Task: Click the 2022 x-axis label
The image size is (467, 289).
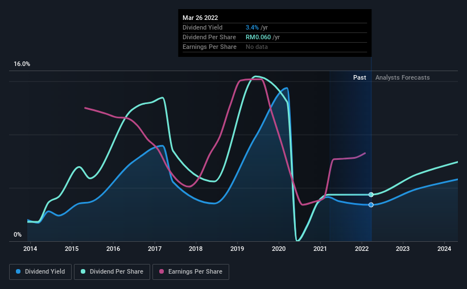Action: [x=362, y=249]
